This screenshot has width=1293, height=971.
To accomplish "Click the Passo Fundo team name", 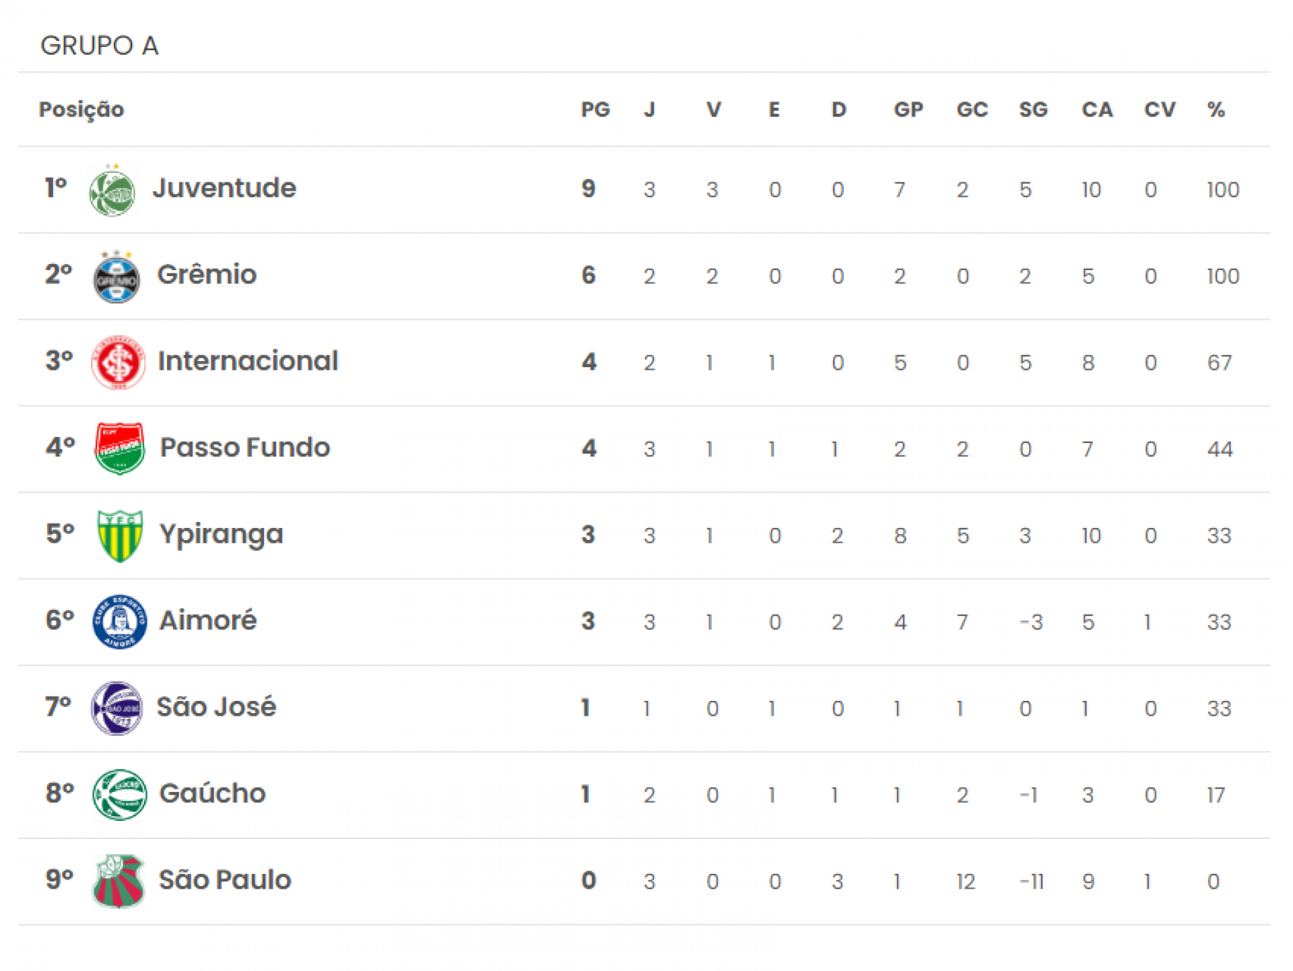I will coord(245,447).
